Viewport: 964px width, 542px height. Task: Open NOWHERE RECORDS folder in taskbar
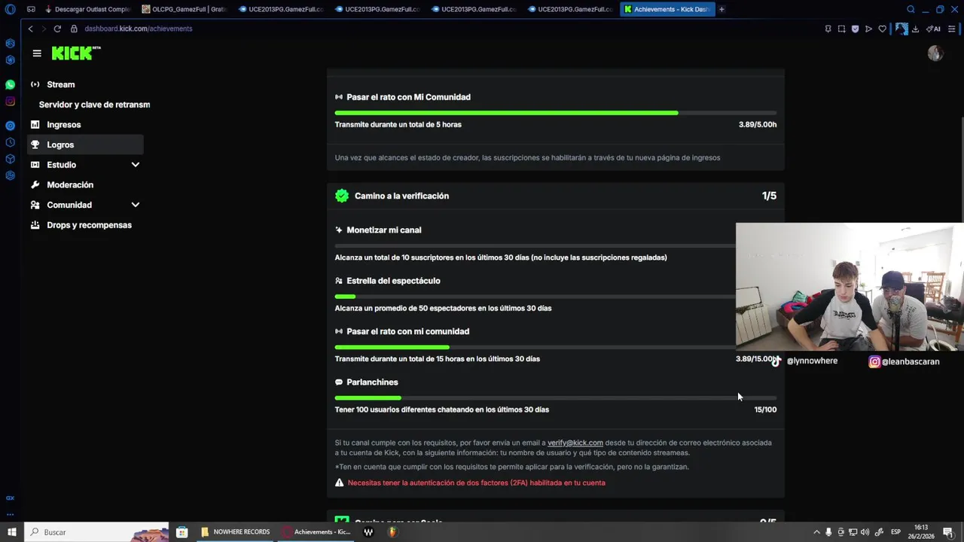coord(235,531)
